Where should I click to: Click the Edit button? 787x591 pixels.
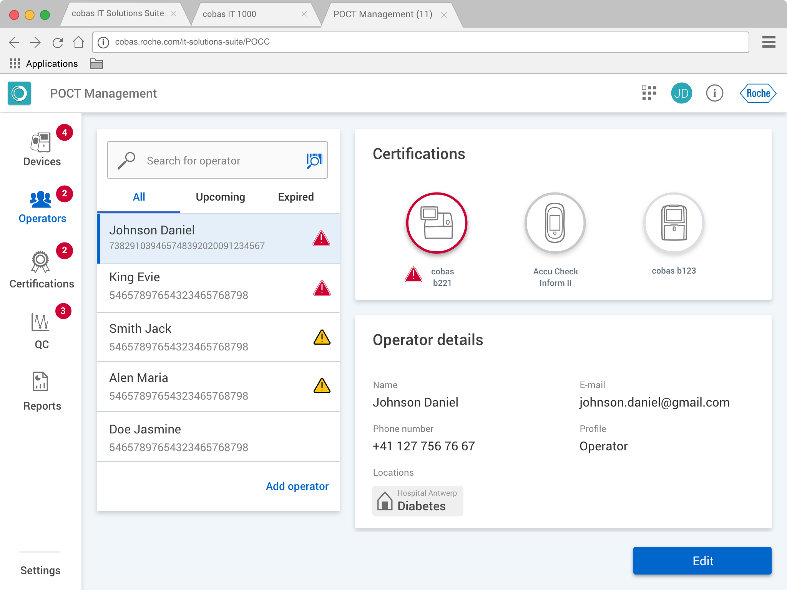[x=702, y=561]
